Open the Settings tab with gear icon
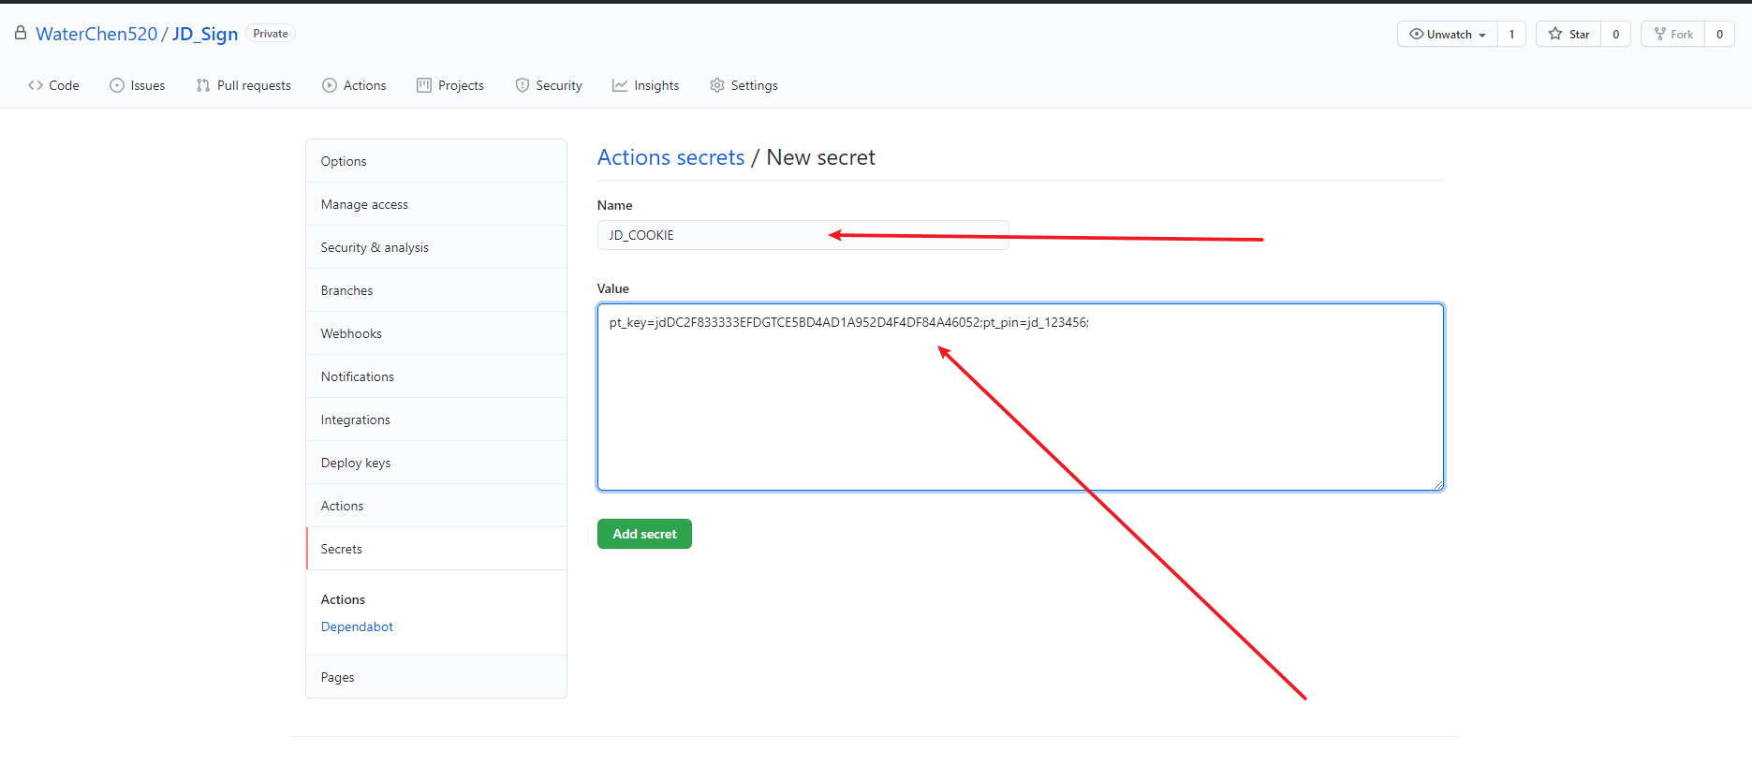The width and height of the screenshot is (1752, 766). (x=743, y=85)
